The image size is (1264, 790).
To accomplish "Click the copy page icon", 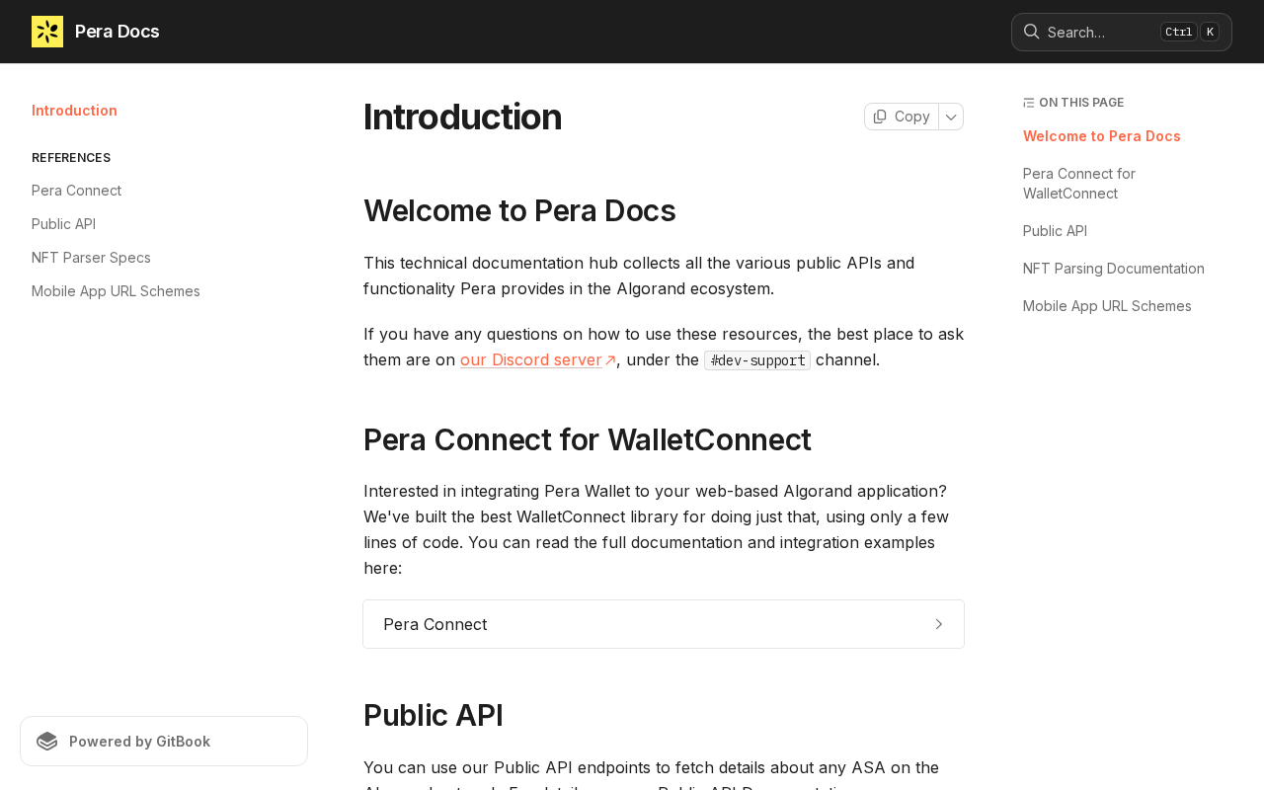I will (880, 117).
